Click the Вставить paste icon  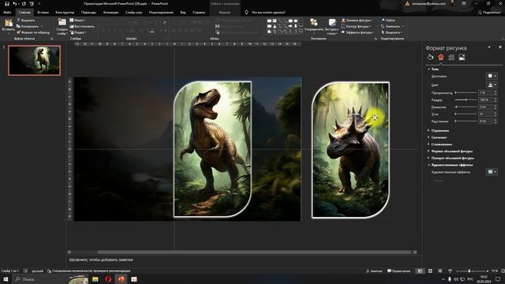[9, 23]
